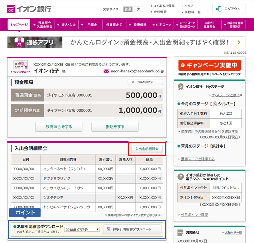Click the WAON point P icon

(181, 177)
